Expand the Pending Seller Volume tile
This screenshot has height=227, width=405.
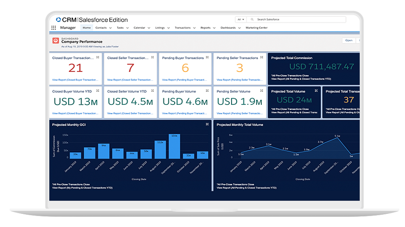click(262, 91)
